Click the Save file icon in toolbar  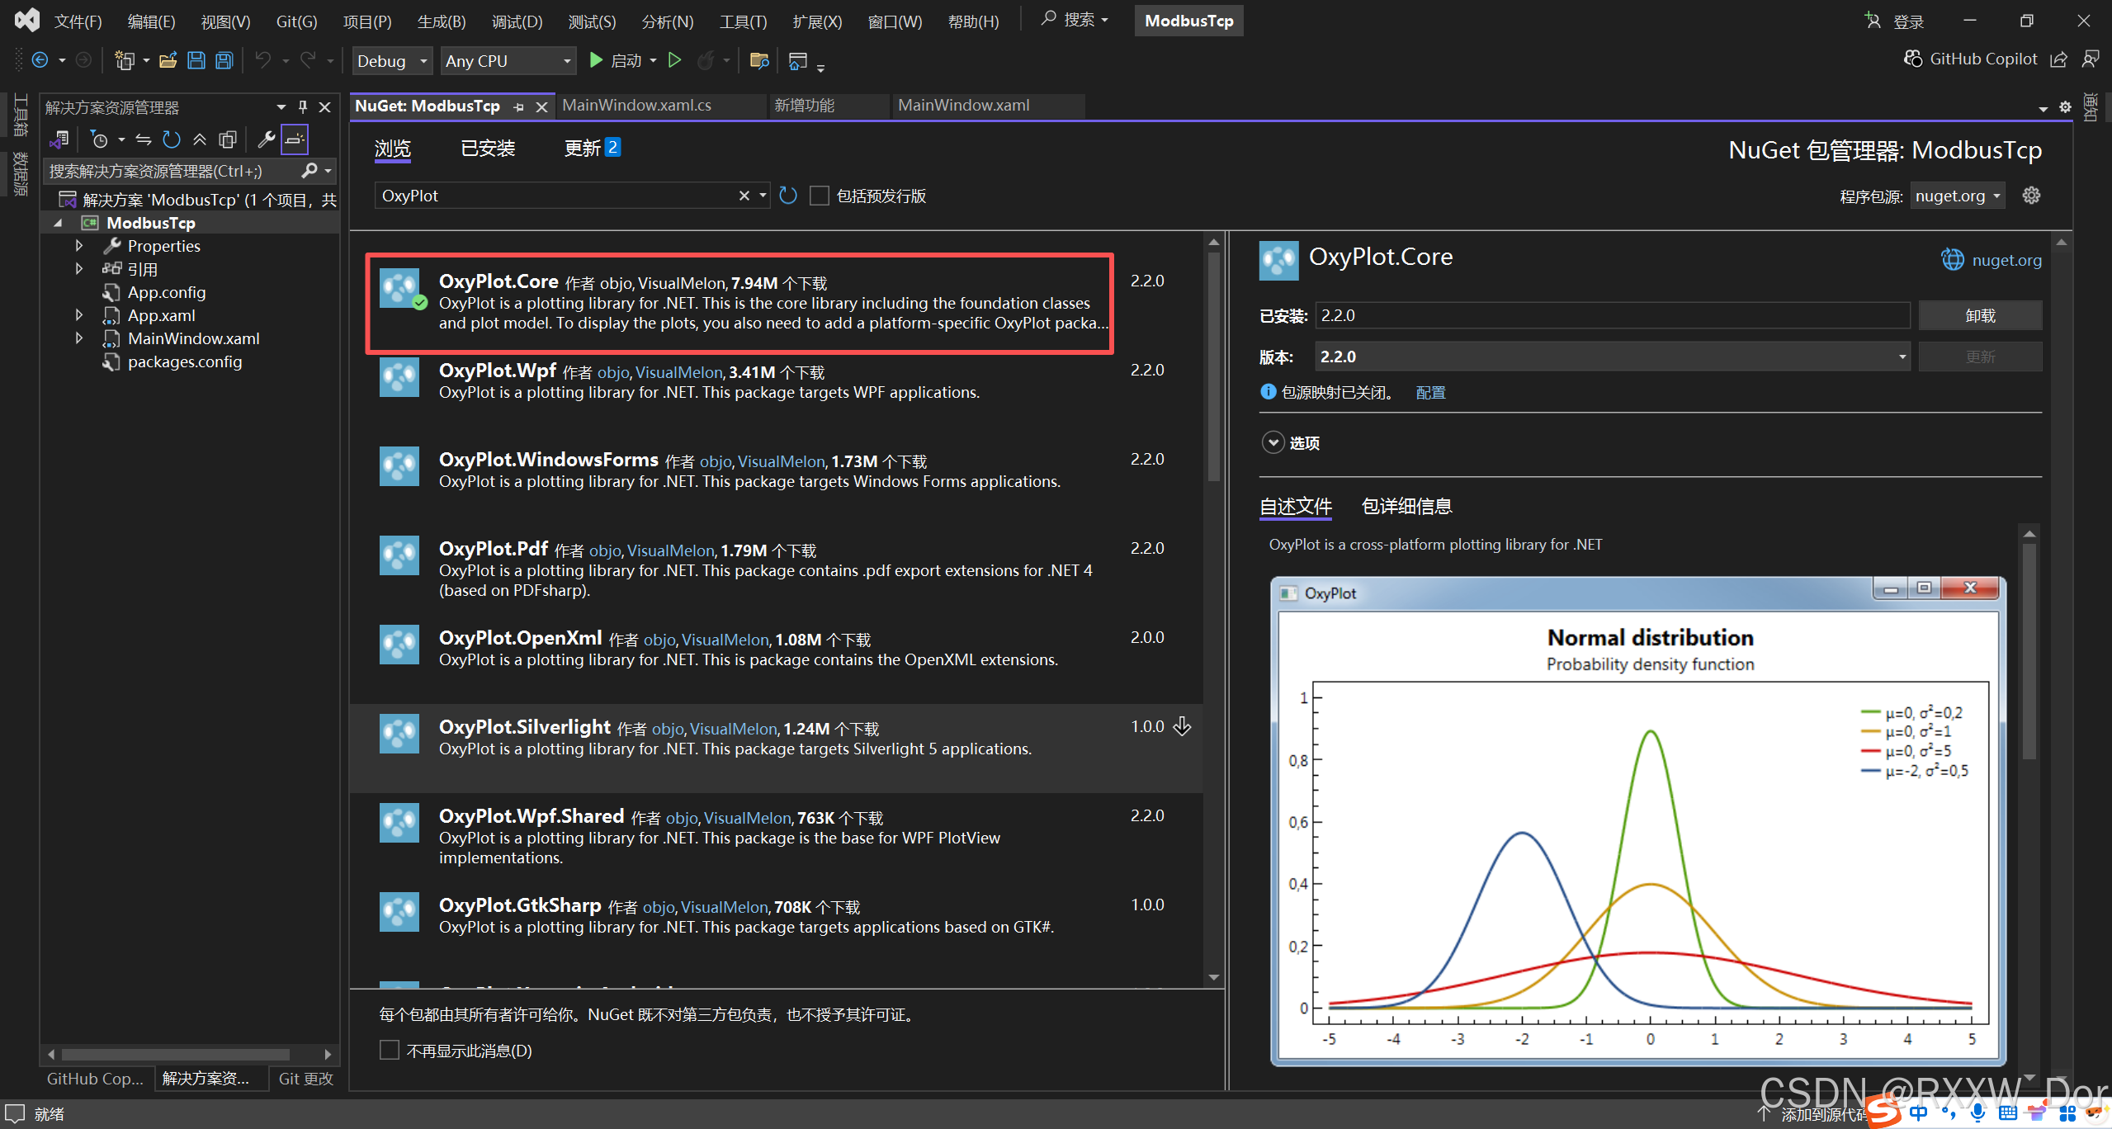196,60
